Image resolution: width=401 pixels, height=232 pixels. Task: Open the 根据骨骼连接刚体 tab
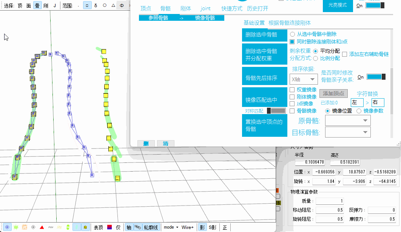(x=290, y=23)
